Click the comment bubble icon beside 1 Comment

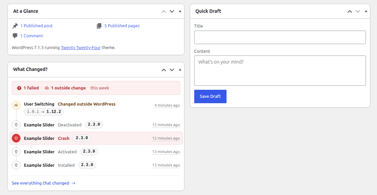15,36
